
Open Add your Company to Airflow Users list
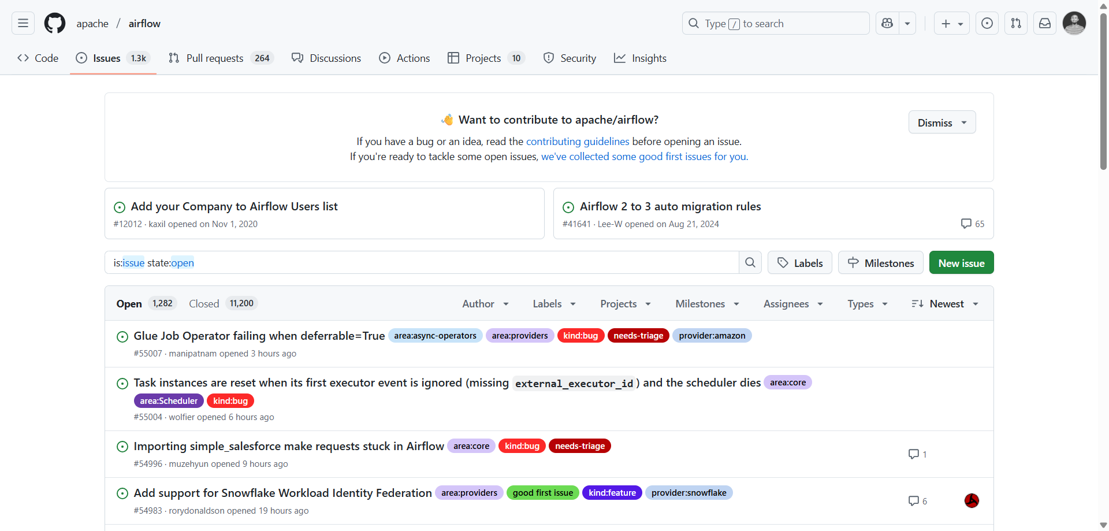point(234,206)
